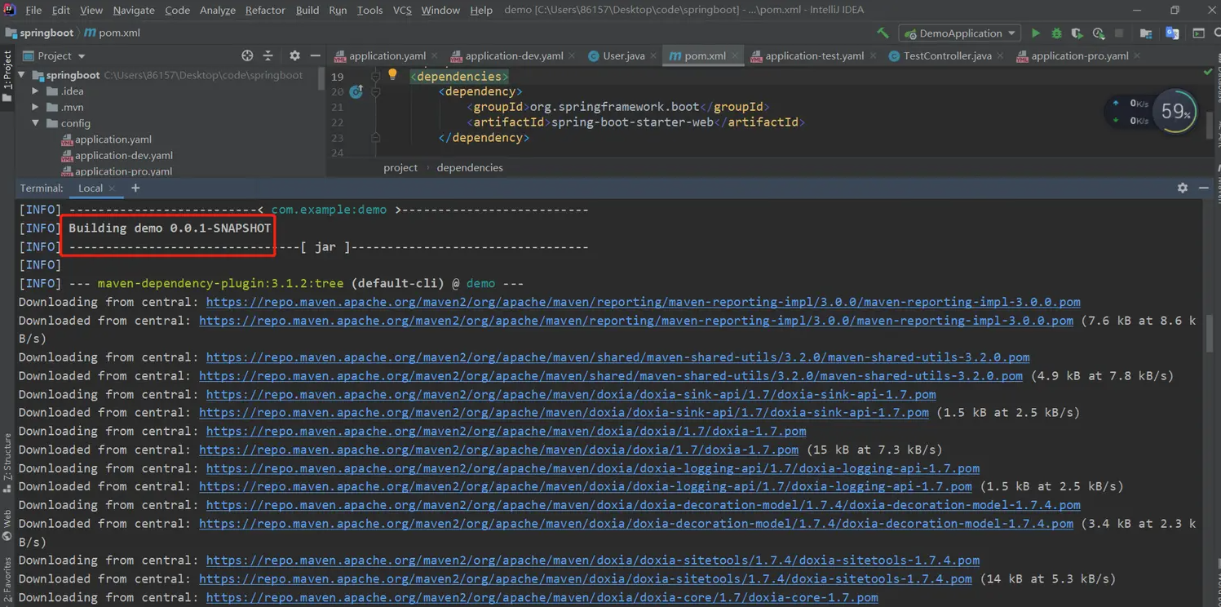
Task: Collapse all in Project panel icon
Action: (268, 55)
